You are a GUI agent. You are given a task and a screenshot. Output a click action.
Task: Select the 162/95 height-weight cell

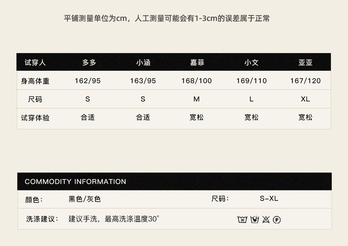(88, 81)
